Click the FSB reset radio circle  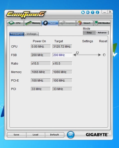pyautogui.click(x=104, y=55)
